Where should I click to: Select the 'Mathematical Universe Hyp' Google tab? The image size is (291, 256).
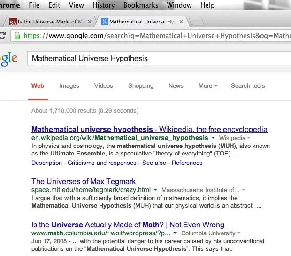tap(142, 22)
